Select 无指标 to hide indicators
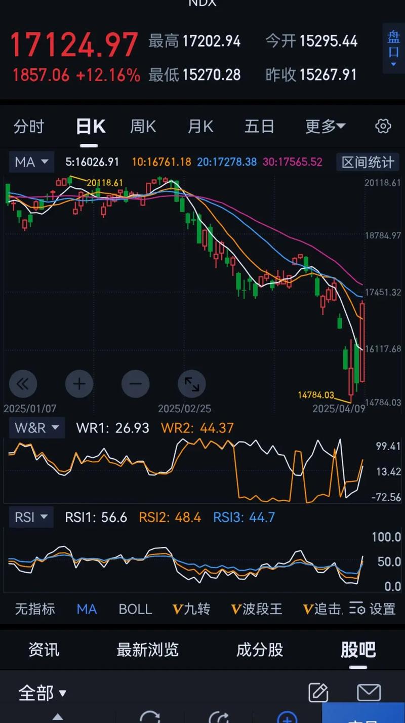Screen dimensions: 405x723 (x=34, y=609)
